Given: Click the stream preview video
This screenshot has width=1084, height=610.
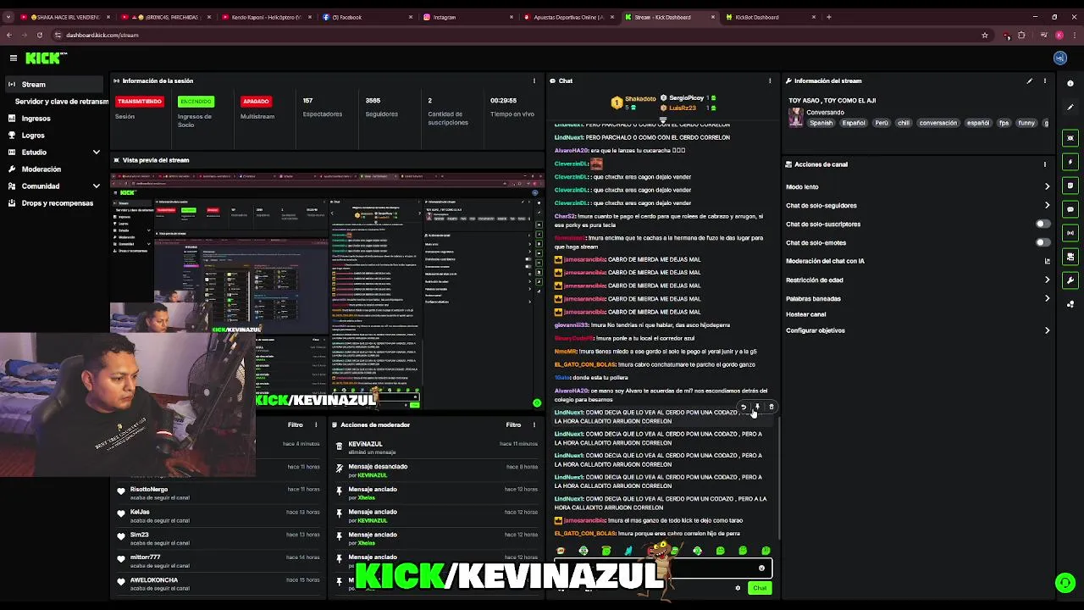Looking at the screenshot, I should [x=328, y=291].
